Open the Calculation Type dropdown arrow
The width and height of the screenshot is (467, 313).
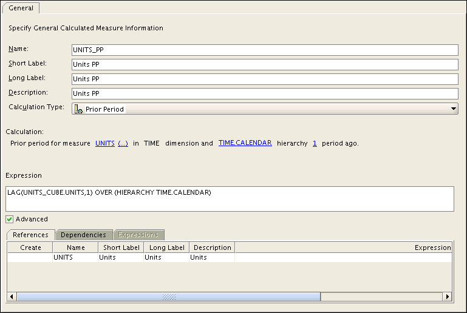(x=453, y=109)
